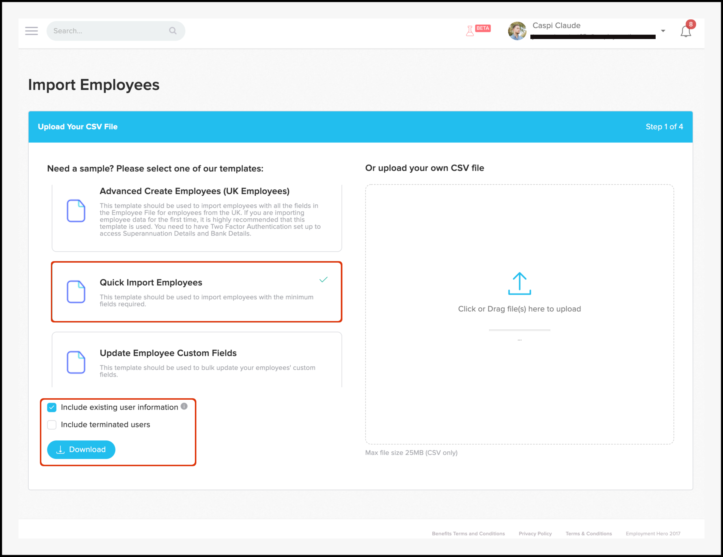The width and height of the screenshot is (723, 557).
Task: Click info icon beside existing user information
Action: click(184, 406)
